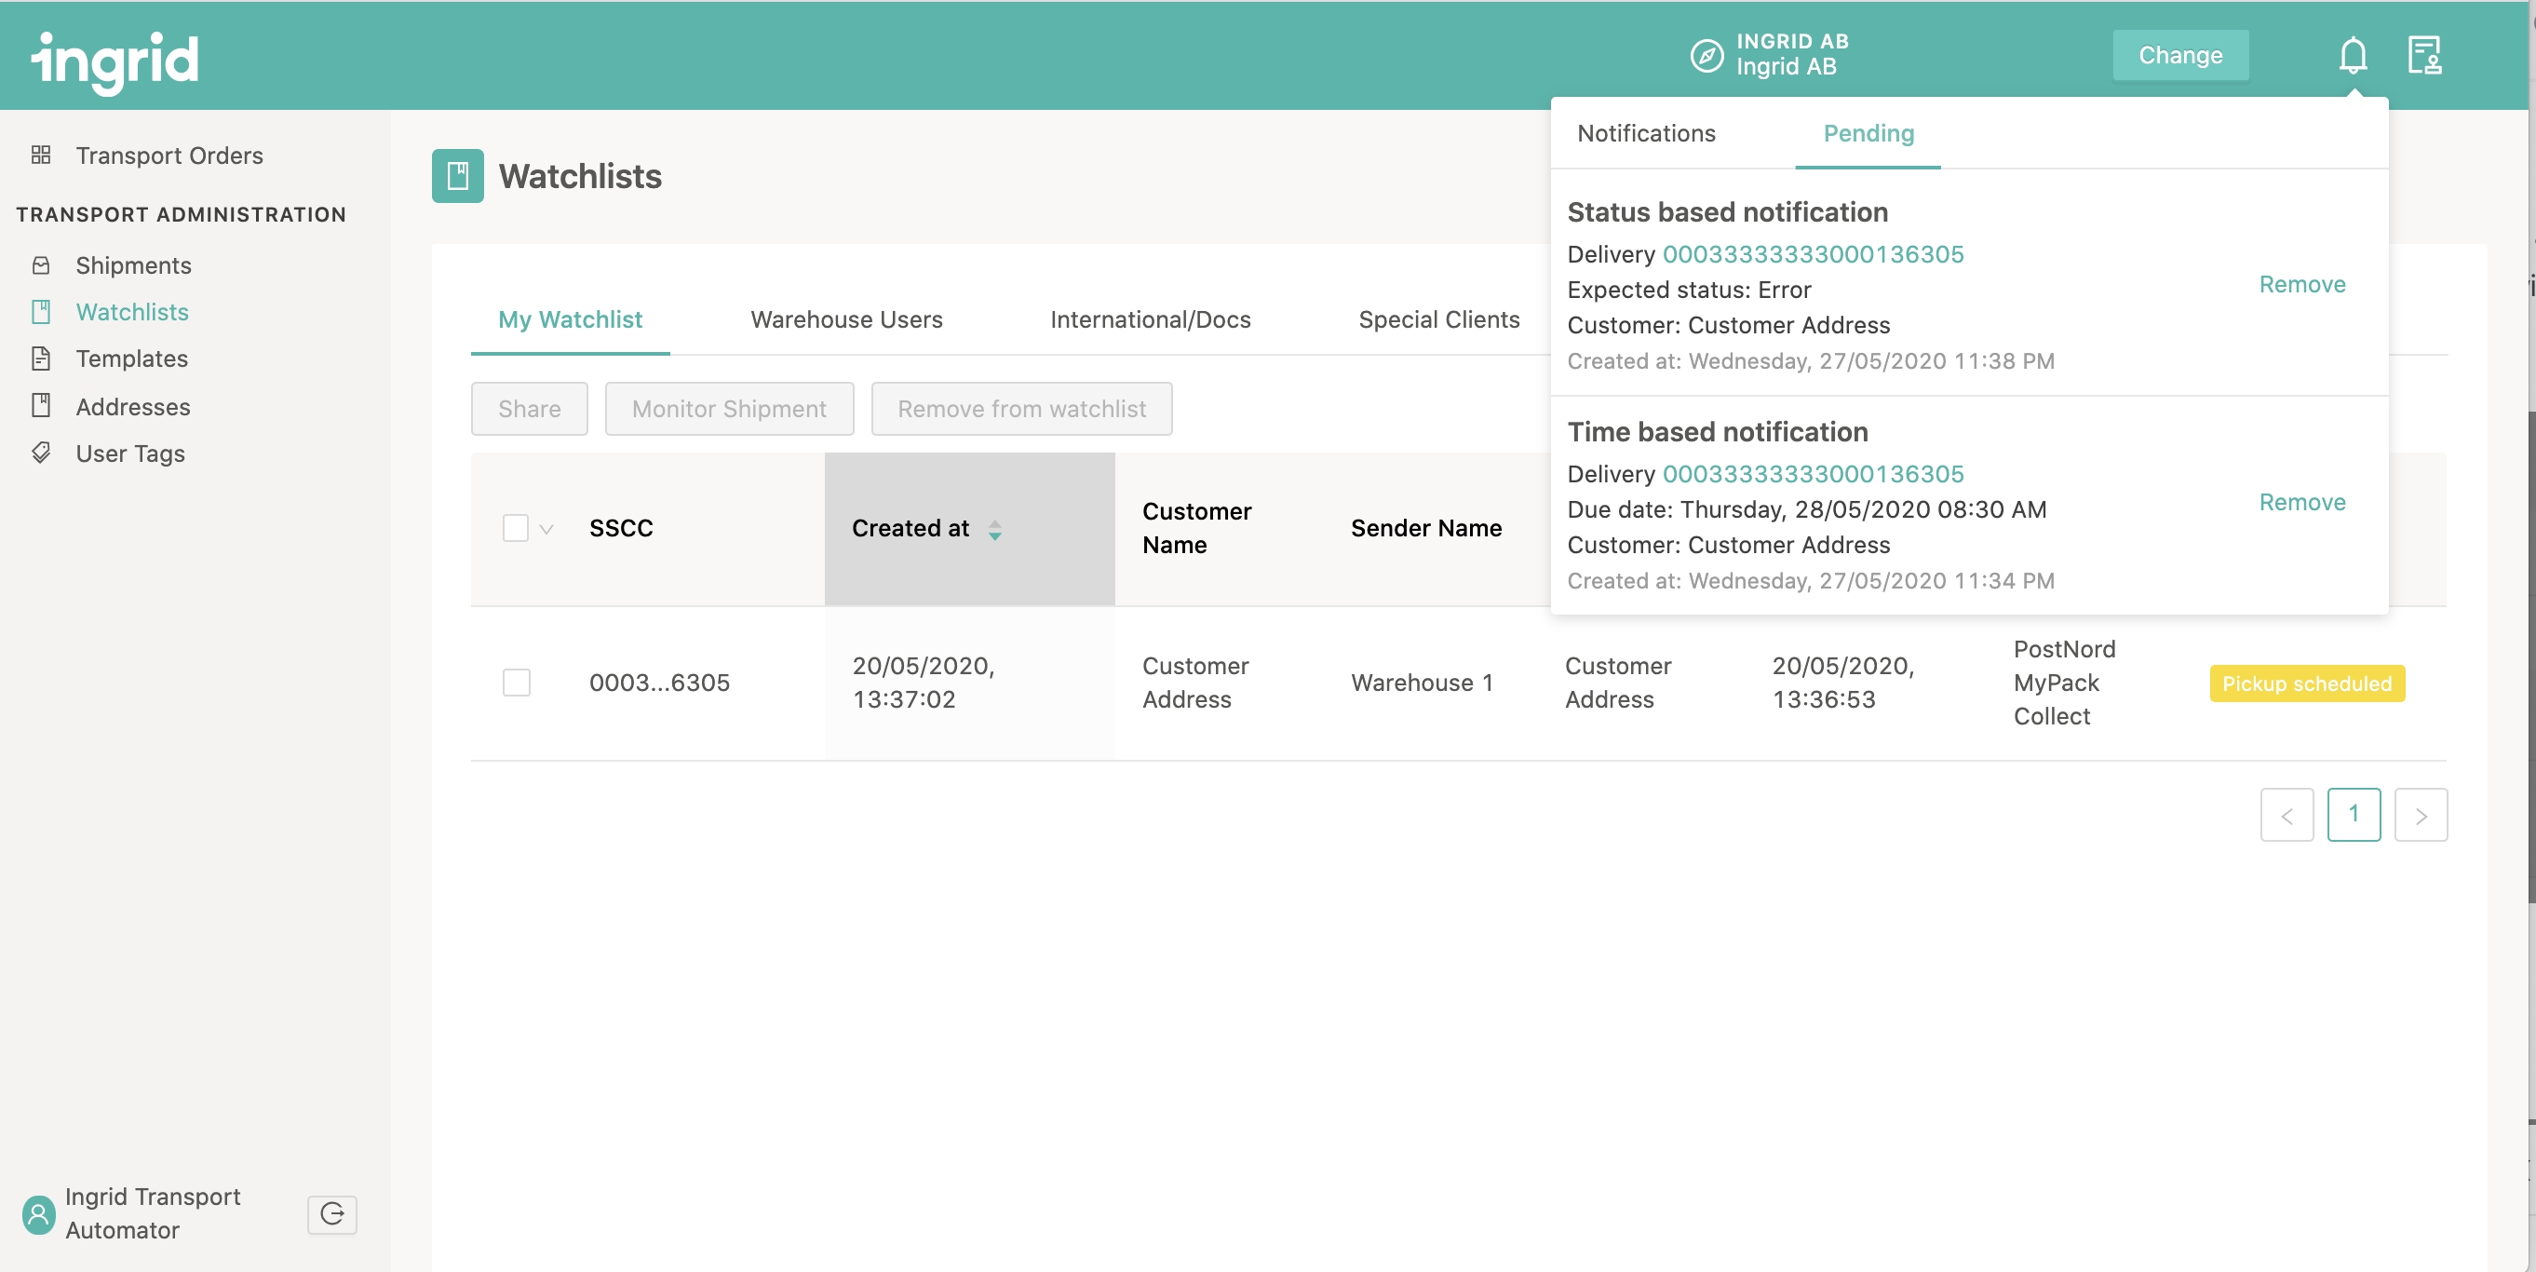Open Addresses in sidebar
This screenshot has width=2536, height=1272.
133,406
